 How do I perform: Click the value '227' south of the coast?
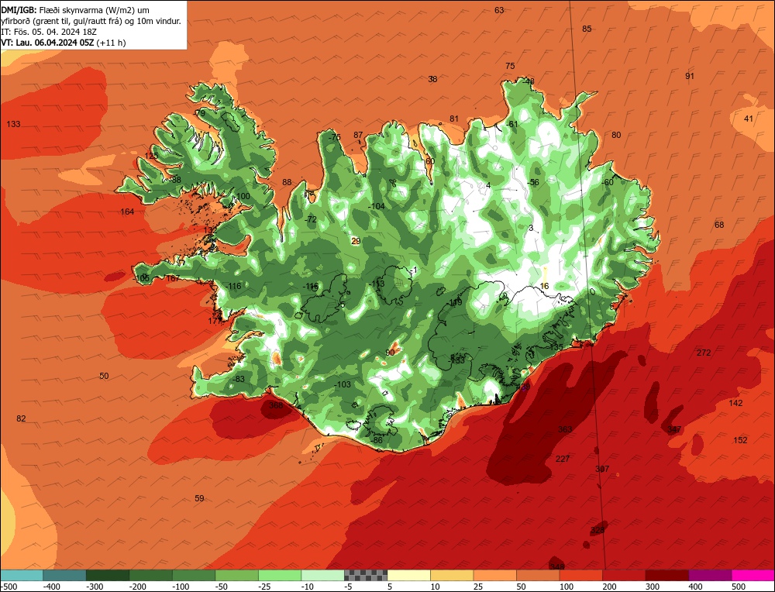(x=563, y=459)
